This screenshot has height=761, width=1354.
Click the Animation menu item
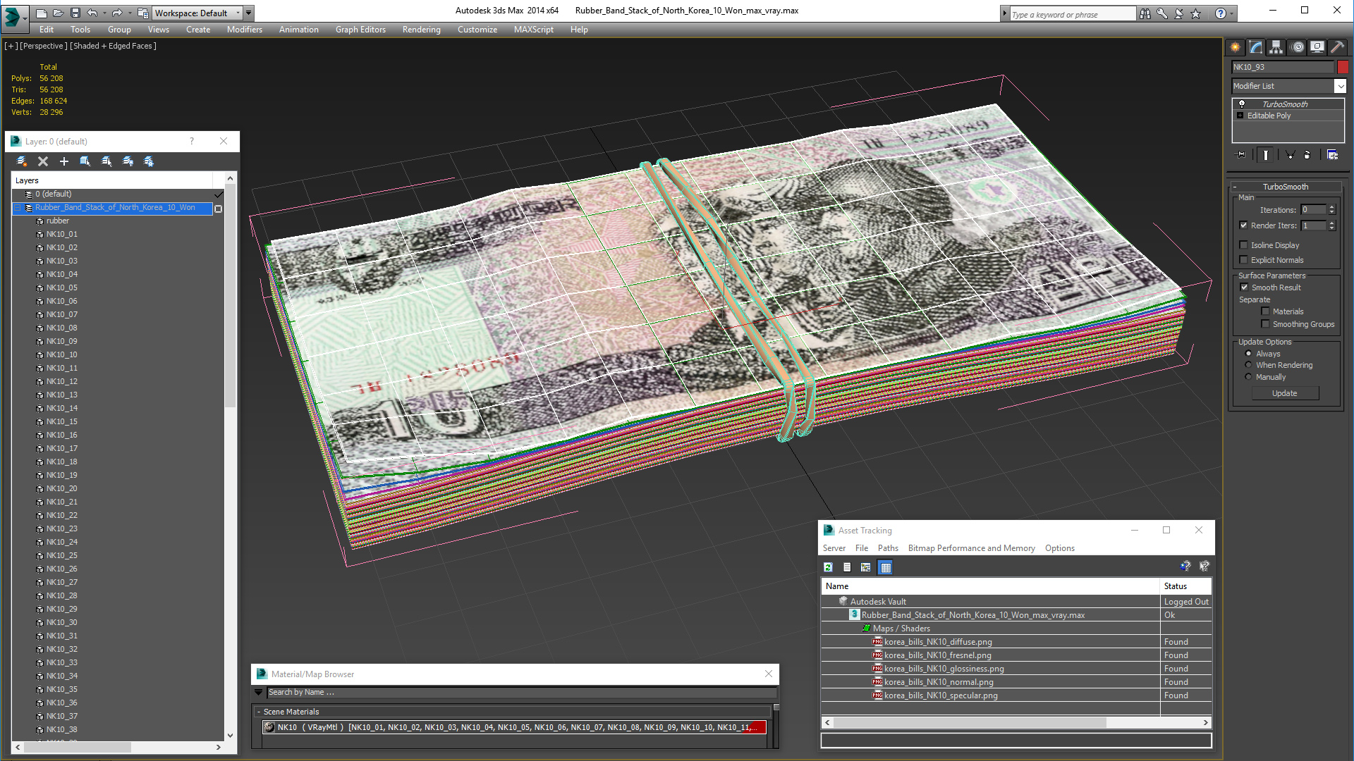coord(298,29)
